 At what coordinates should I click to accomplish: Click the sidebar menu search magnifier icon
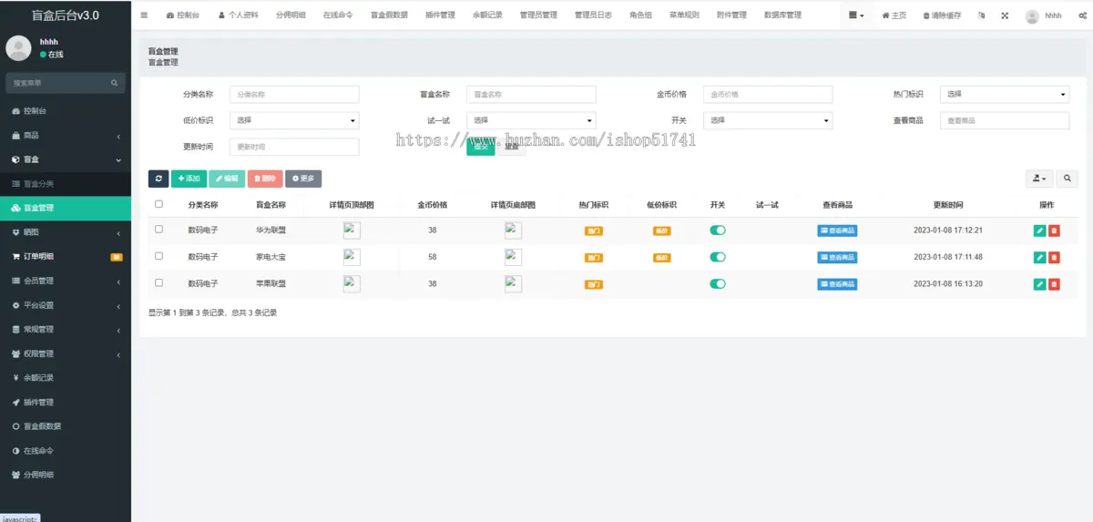[x=115, y=83]
